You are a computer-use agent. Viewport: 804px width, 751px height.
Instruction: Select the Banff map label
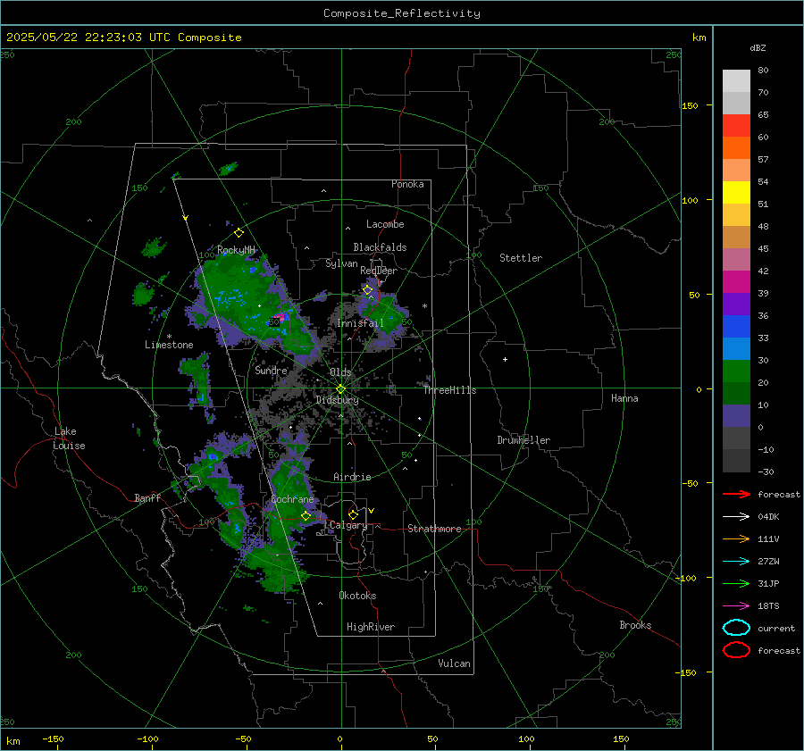(x=147, y=497)
